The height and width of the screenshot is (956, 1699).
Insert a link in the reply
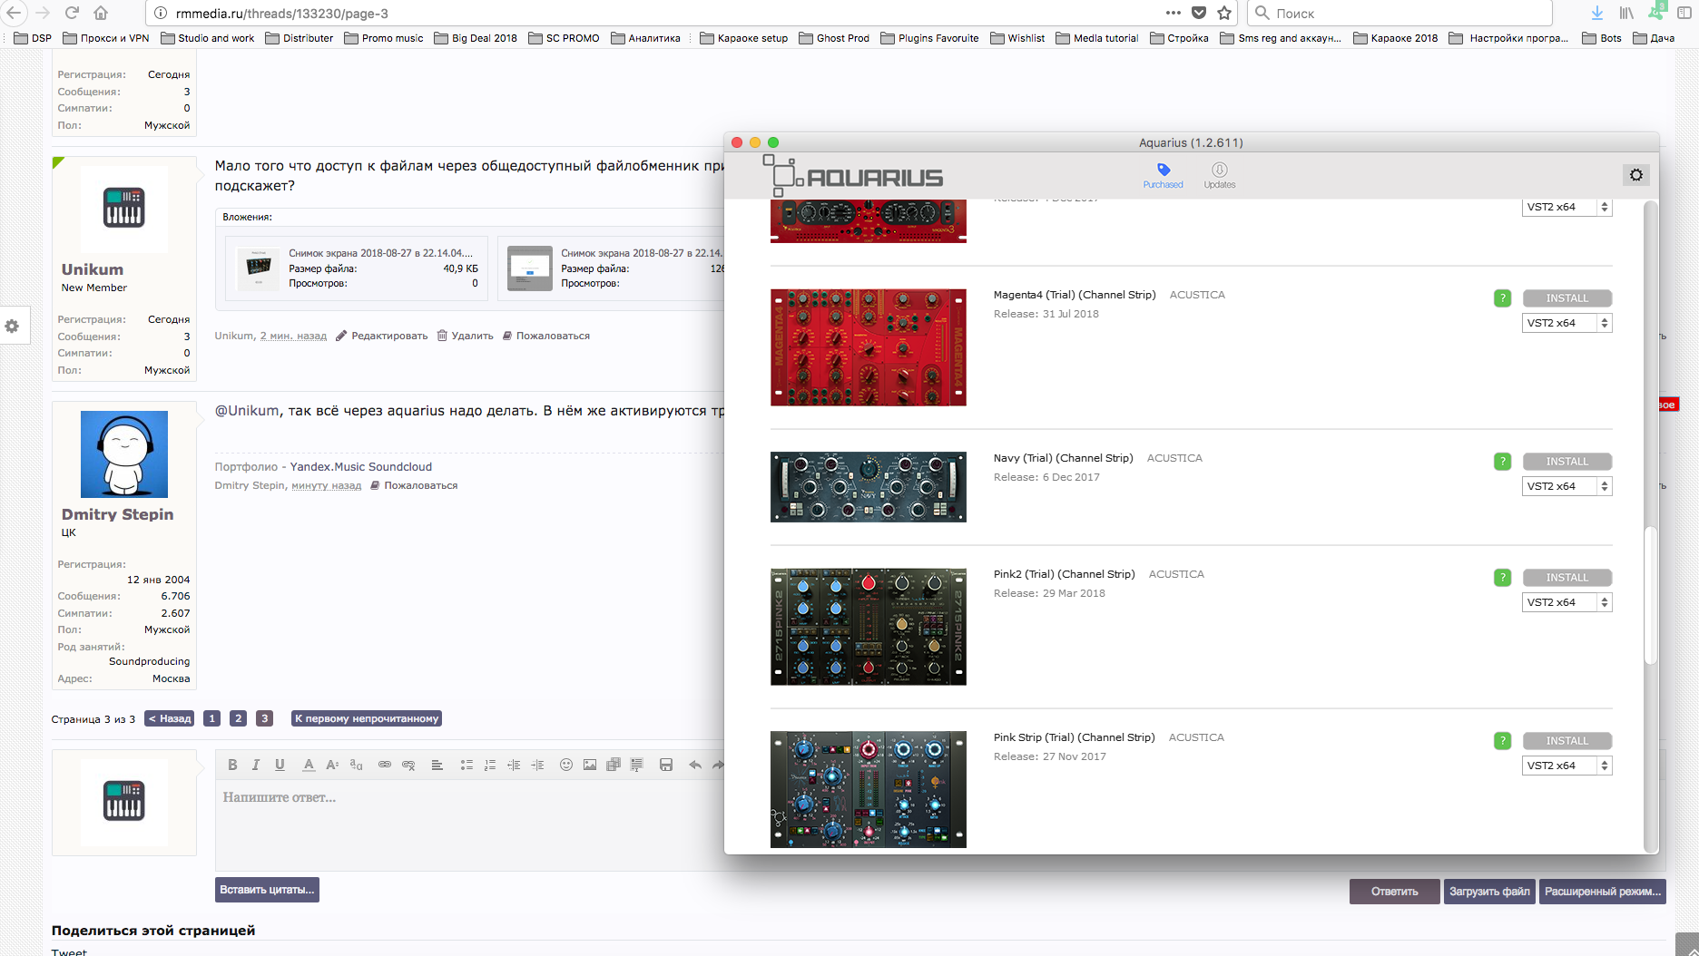click(x=385, y=765)
